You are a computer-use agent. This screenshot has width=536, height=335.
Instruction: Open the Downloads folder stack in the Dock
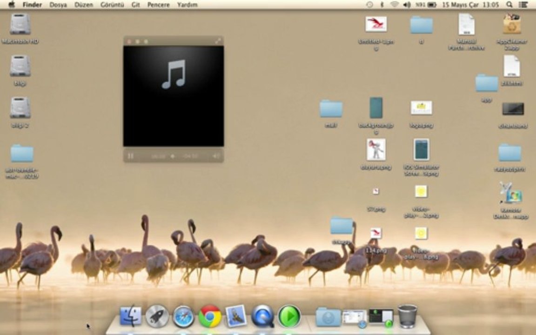(x=328, y=317)
